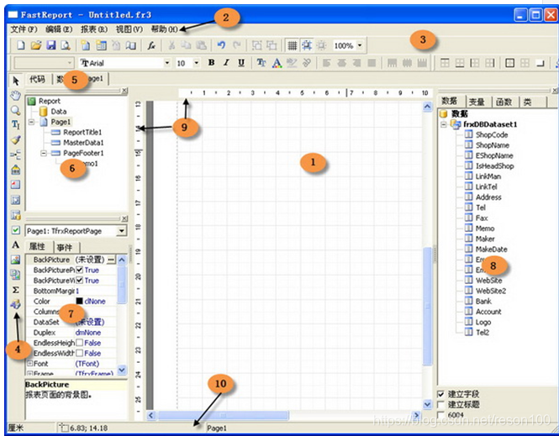Open font color A icon
Screen dimensions: 559x436
point(277,63)
